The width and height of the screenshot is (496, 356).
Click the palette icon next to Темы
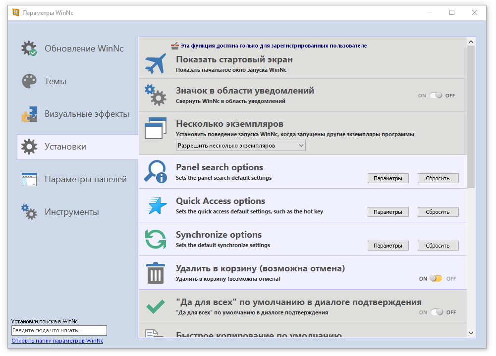pyautogui.click(x=29, y=81)
